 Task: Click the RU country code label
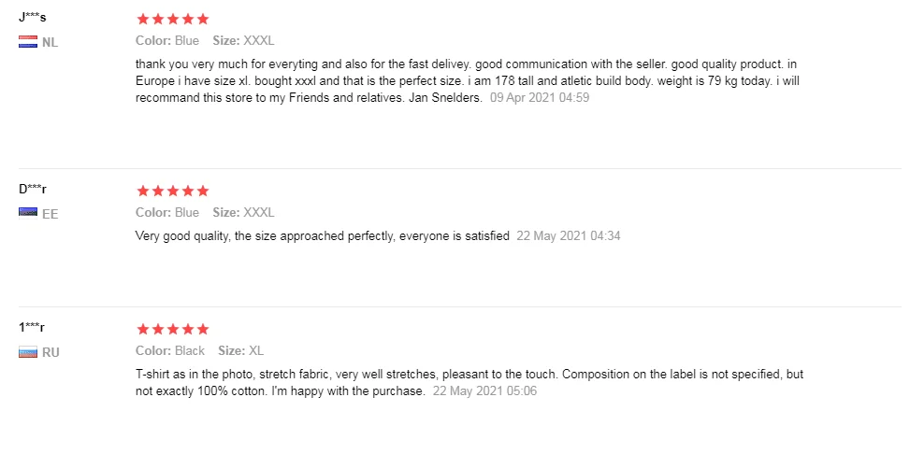point(51,353)
